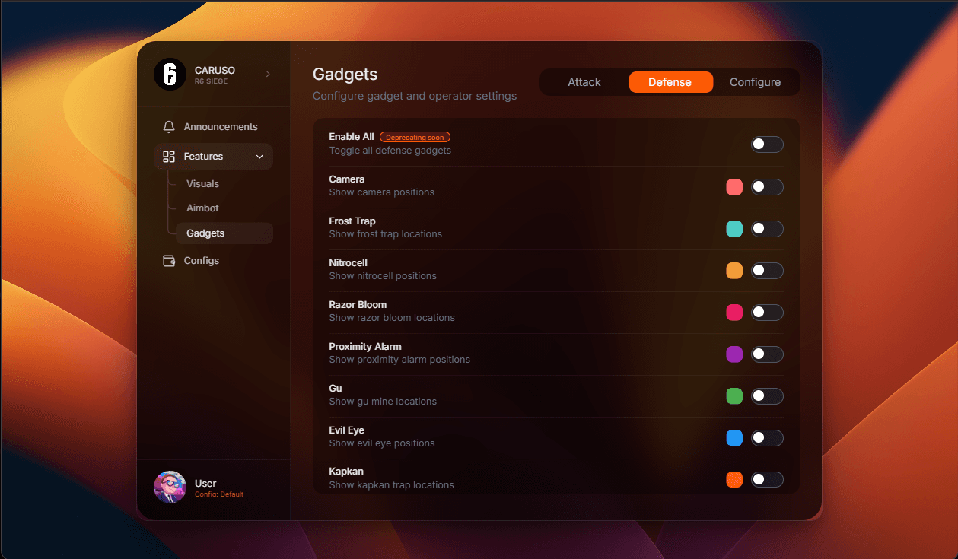Screen dimensions: 958x559
Task: Click the CARUSO title text
Action: 215,70
